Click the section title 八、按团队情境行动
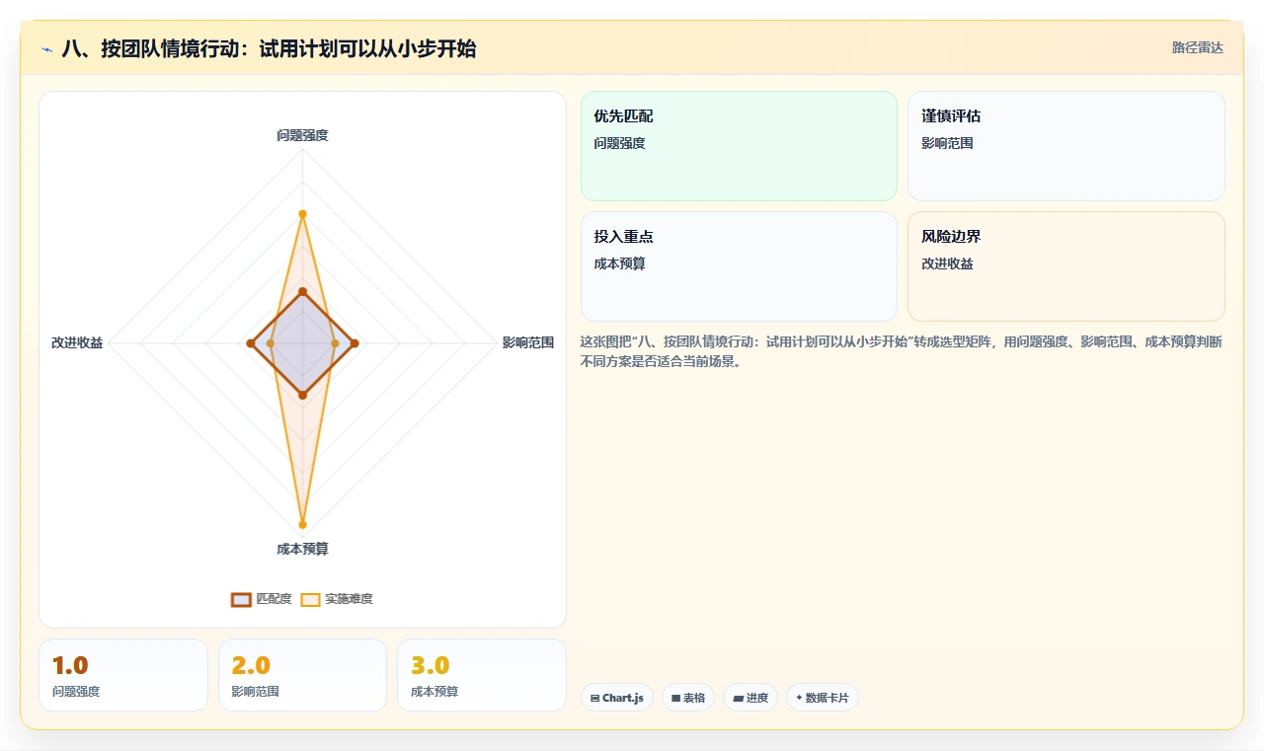 tap(269, 48)
